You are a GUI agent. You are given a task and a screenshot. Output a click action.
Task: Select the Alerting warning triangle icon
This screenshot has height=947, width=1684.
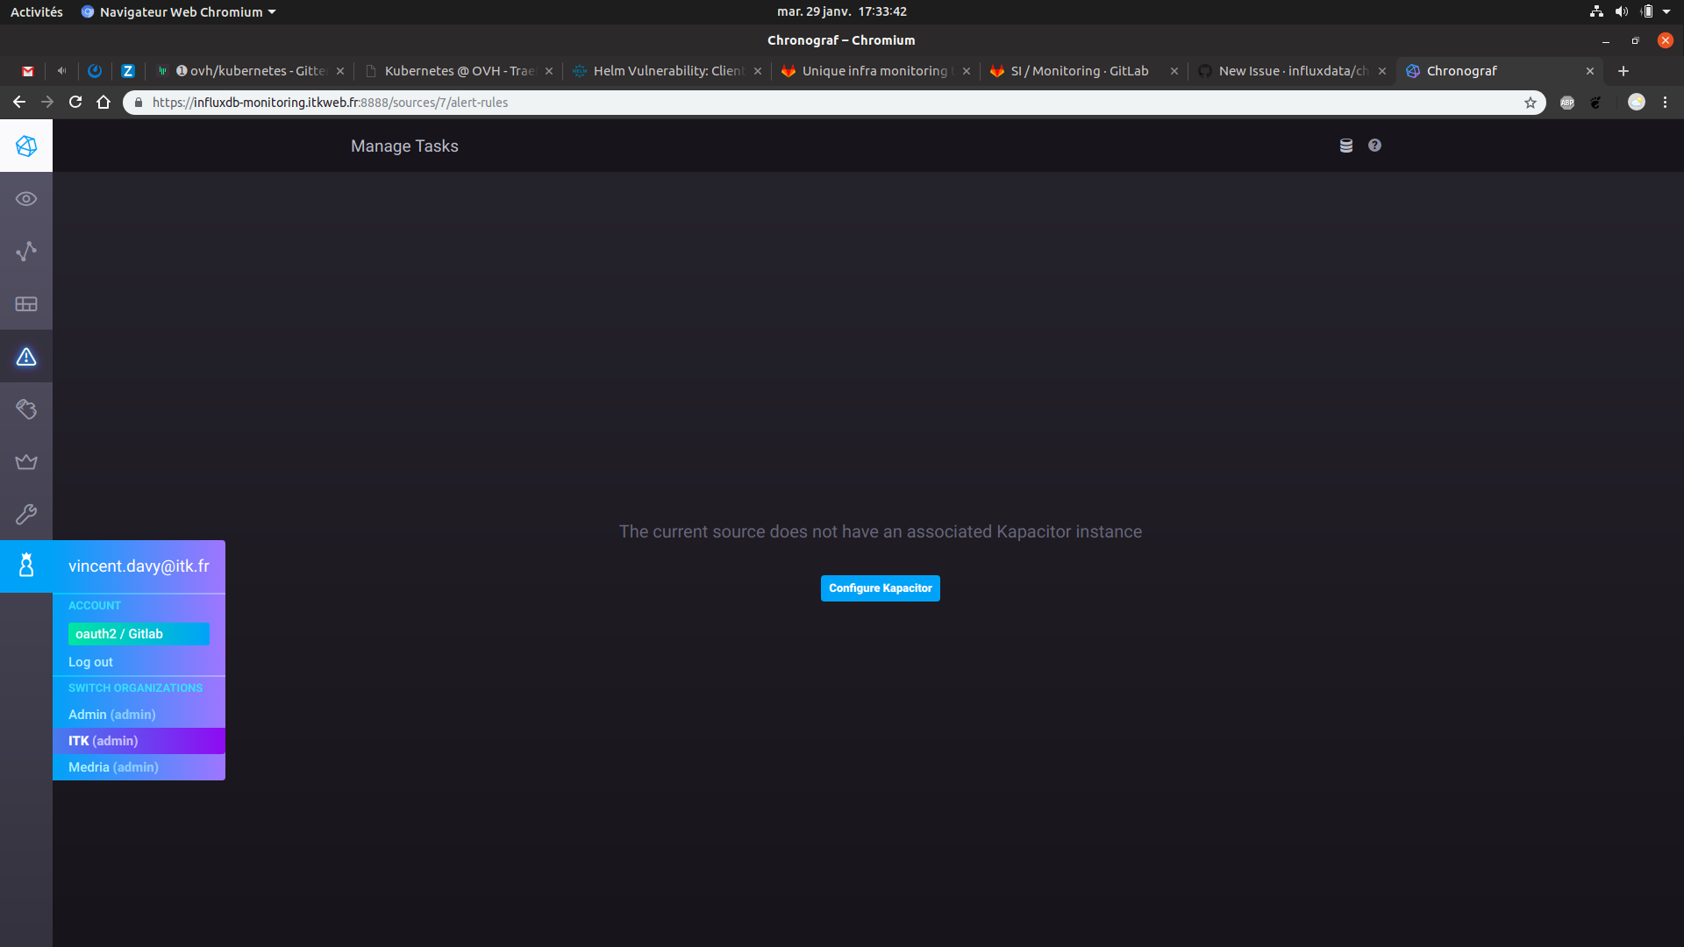tap(26, 357)
